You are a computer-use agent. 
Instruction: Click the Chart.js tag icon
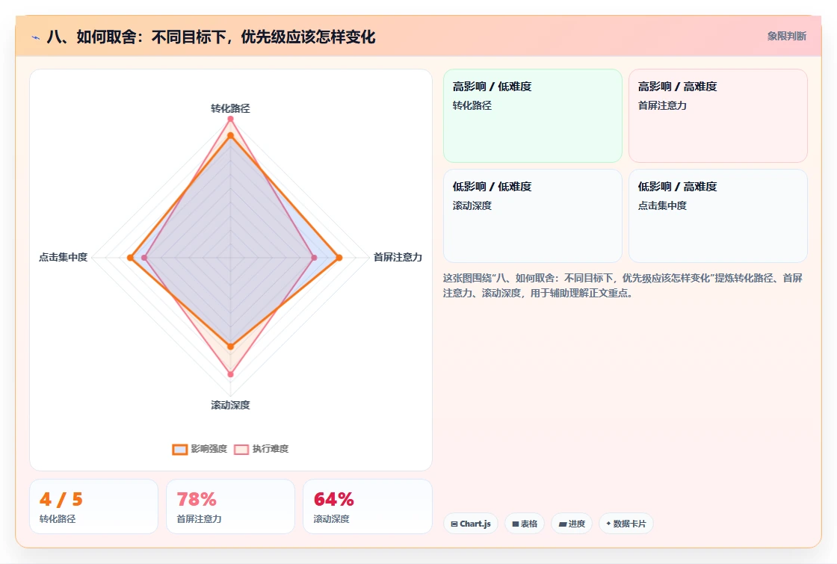(x=454, y=524)
